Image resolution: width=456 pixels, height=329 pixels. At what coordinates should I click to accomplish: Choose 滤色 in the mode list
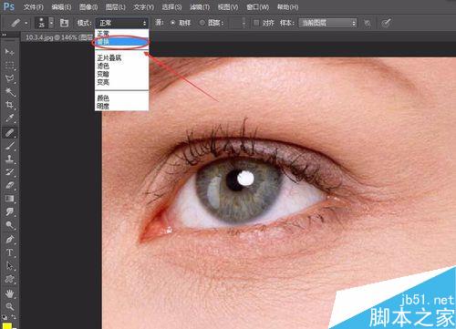(121, 66)
